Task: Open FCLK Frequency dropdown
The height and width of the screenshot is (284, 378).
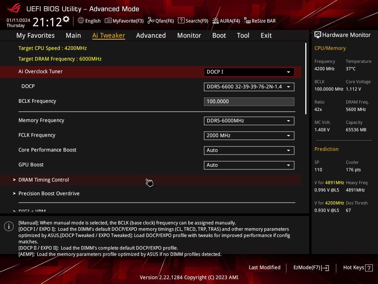Action: [249, 136]
